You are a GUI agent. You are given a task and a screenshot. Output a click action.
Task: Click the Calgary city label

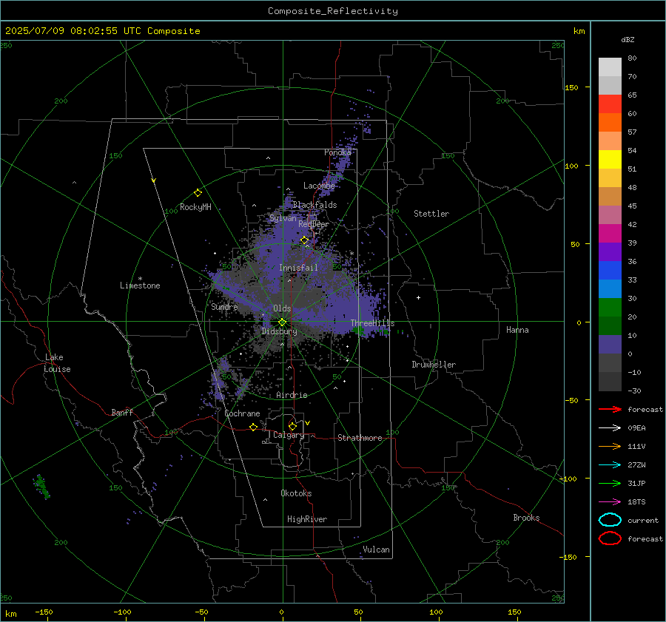pyautogui.click(x=289, y=435)
